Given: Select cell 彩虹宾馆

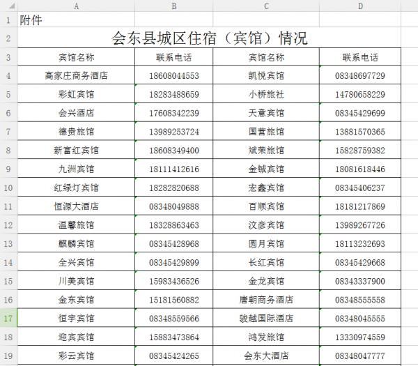Looking at the screenshot, I should coord(76,94).
